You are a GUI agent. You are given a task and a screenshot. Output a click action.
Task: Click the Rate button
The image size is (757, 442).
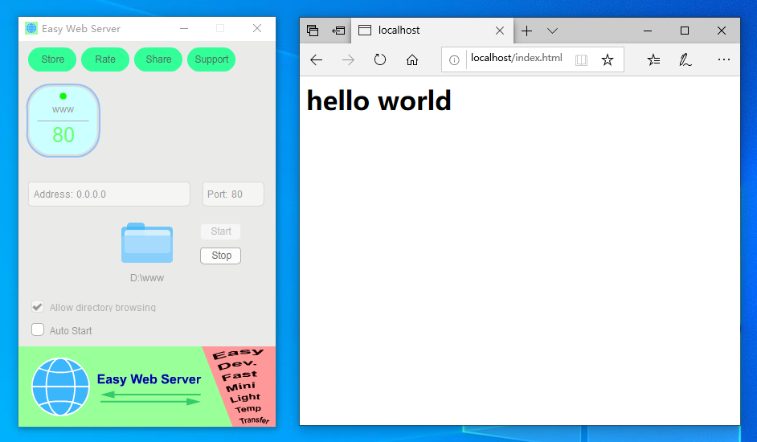(x=105, y=59)
